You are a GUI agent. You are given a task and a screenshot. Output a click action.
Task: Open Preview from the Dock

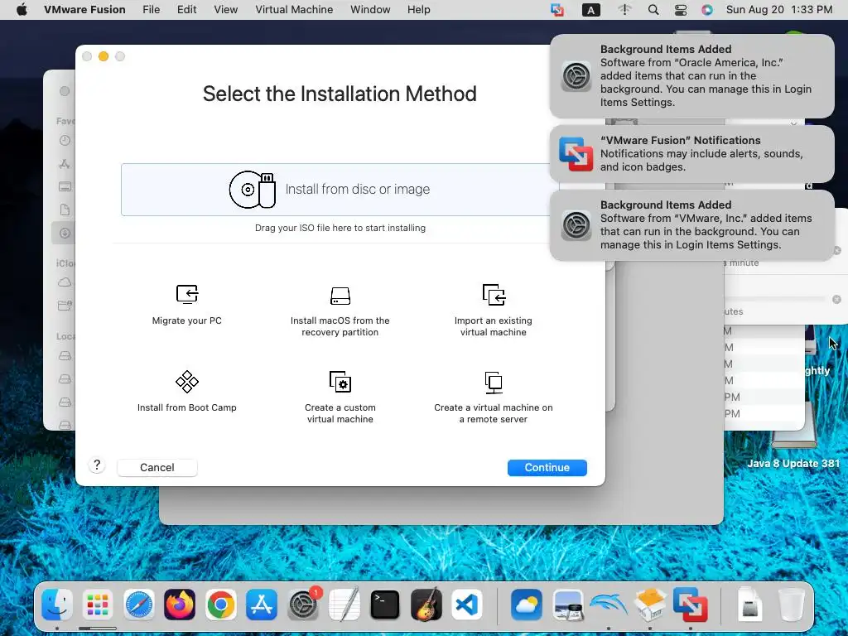pyautogui.click(x=568, y=604)
